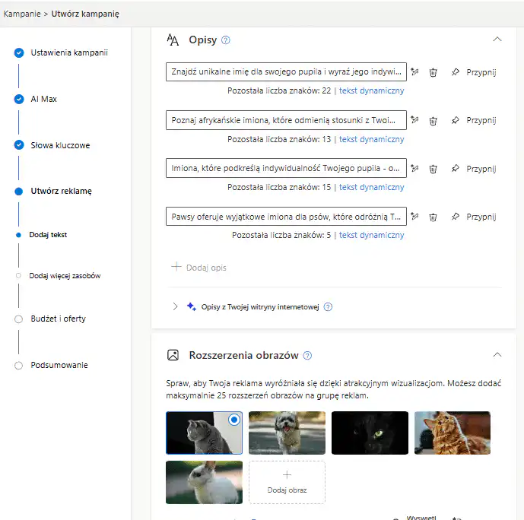Click the image icon beside Rozszerzenia obrazów
The image size is (524, 520).
click(173, 355)
